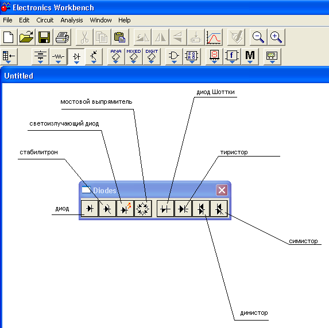The height and width of the screenshot is (328, 329).
Task: Open the Analysis menu
Action: (x=72, y=20)
